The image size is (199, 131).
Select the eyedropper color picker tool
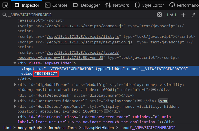coord(193,15)
